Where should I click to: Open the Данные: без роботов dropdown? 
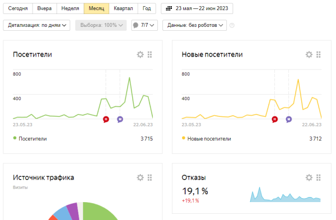click(x=194, y=25)
